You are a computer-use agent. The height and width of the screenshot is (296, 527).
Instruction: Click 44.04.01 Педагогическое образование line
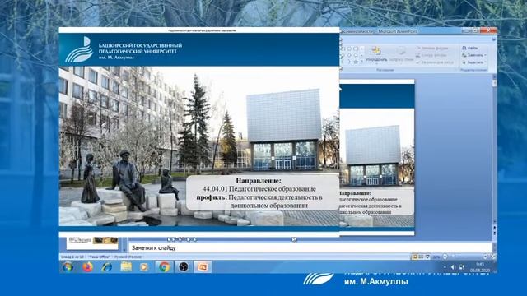click(x=259, y=189)
